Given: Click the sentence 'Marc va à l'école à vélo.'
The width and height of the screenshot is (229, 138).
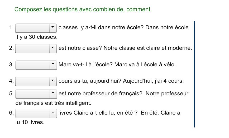Looking at the screenshot, I should coord(145,65).
